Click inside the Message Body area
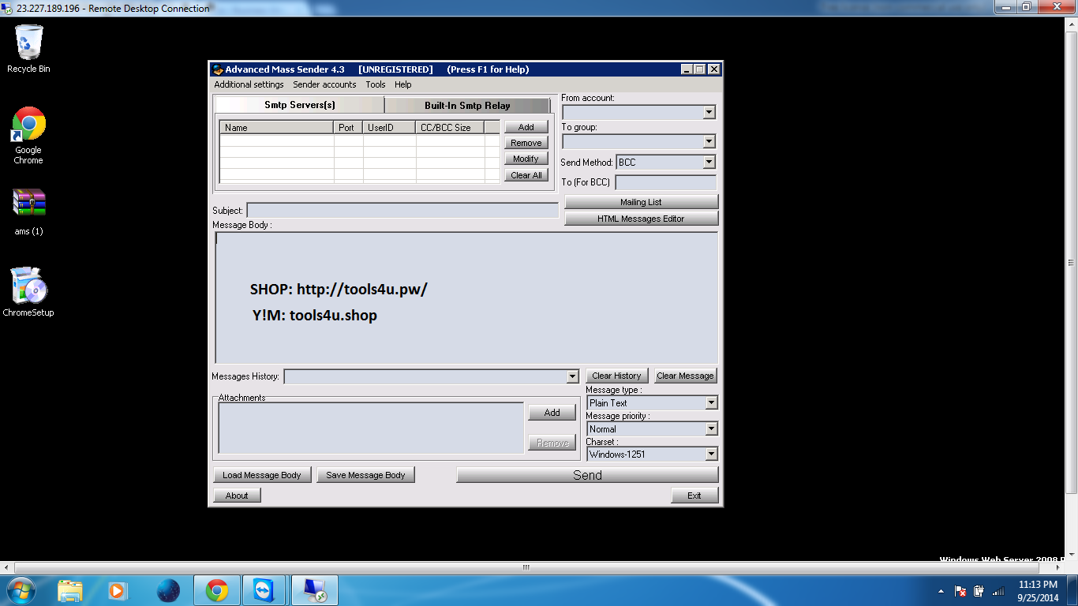 point(466,297)
